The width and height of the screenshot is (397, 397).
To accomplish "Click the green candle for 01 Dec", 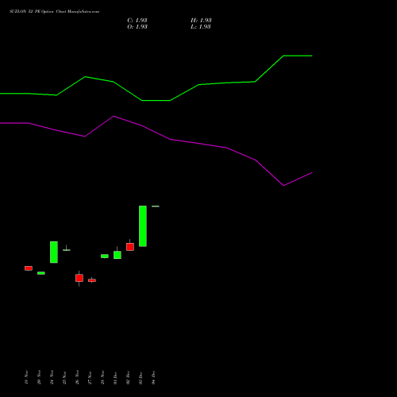I will 118,255.
